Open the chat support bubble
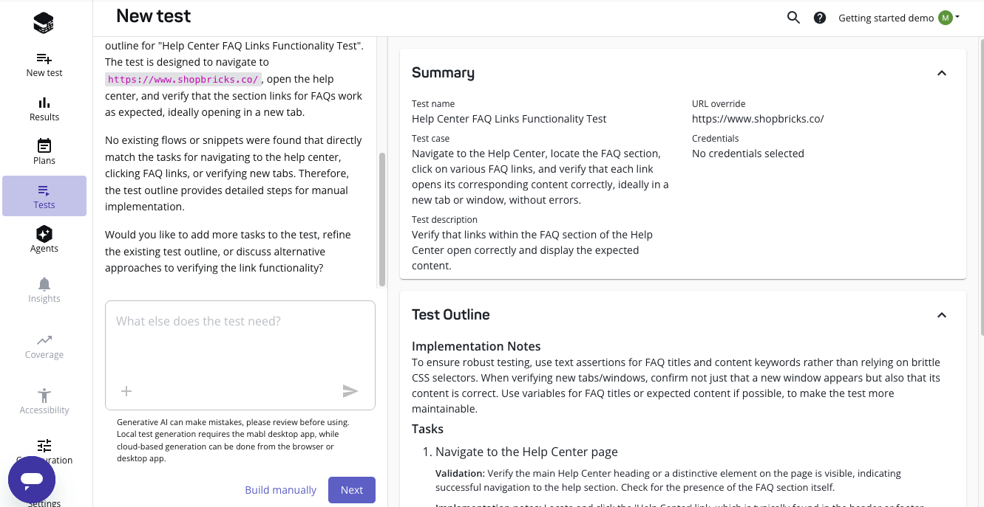 32,480
